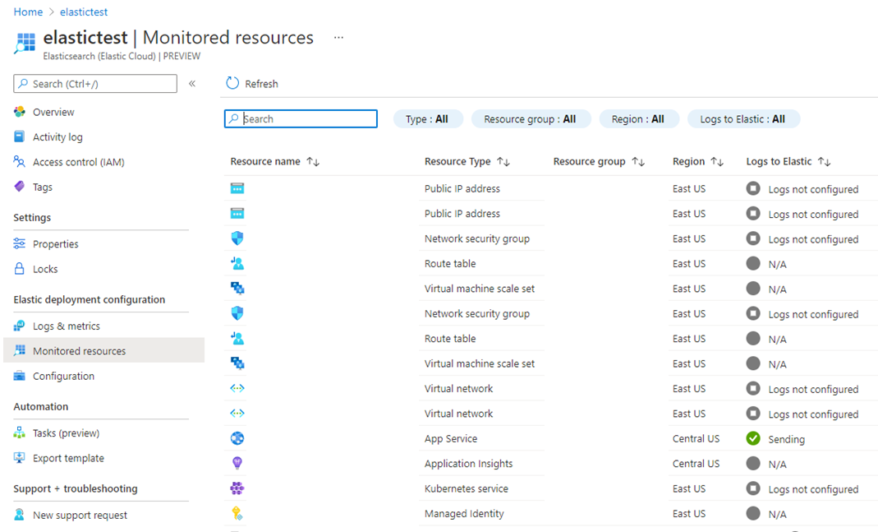
Task: Open Locks under Settings
Action: 45,269
